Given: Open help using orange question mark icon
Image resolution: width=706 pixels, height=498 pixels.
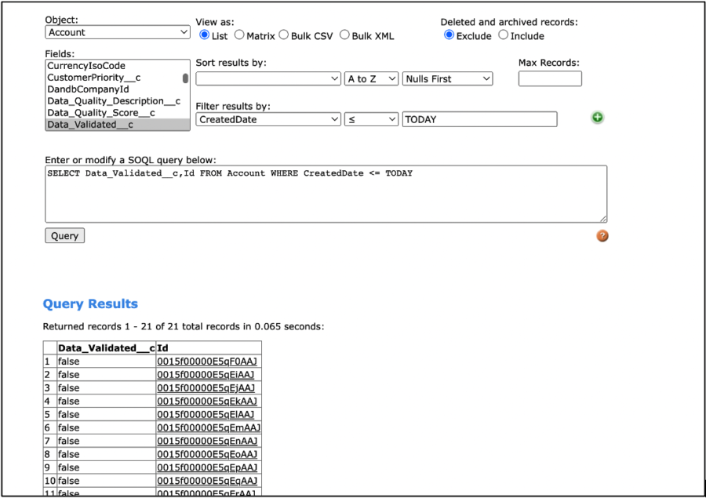Looking at the screenshot, I should click(602, 235).
